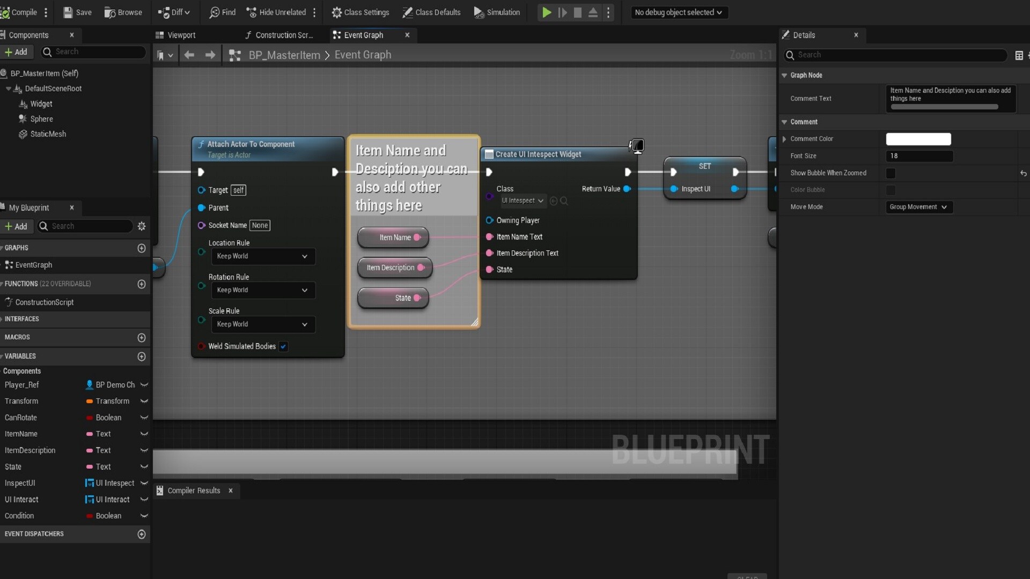Change Move Mode from Group Movement

(x=918, y=207)
